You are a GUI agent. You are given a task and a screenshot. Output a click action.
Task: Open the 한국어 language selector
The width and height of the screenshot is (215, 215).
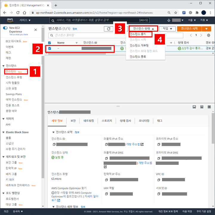18,211
